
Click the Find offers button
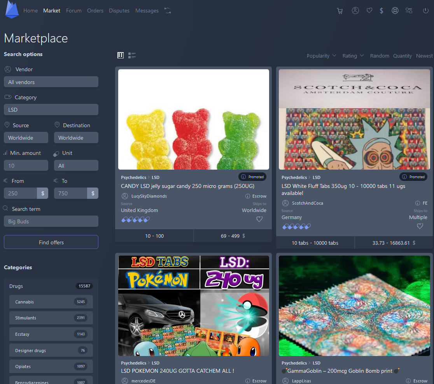(51, 242)
